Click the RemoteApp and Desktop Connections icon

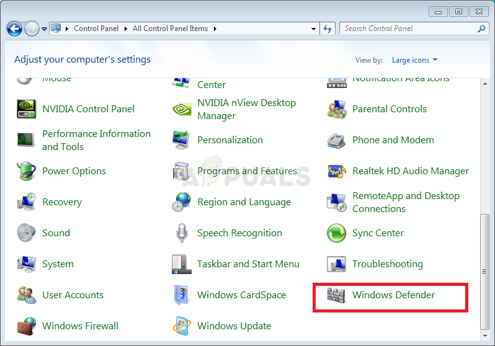337,202
